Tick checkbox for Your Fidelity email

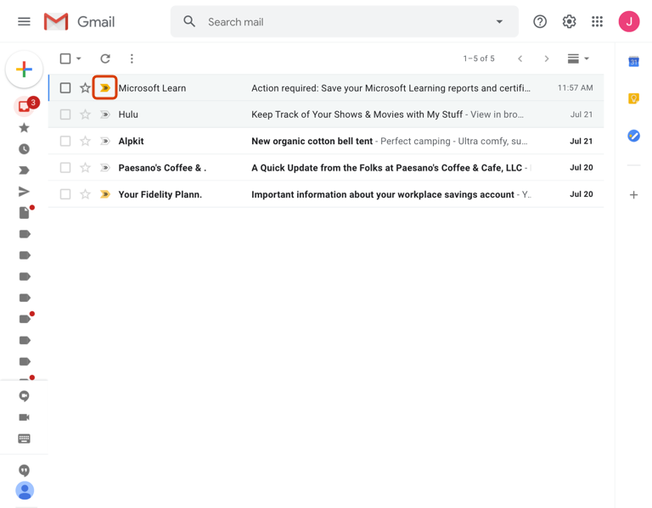[x=65, y=194]
